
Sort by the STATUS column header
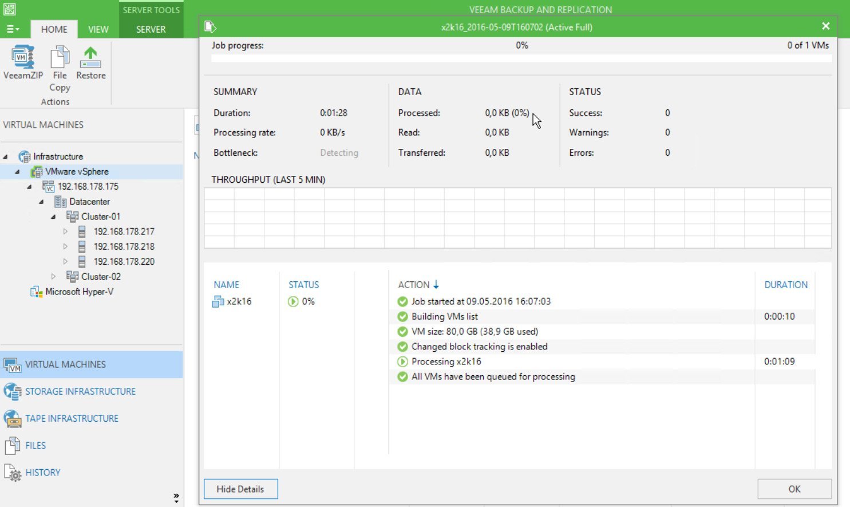pos(303,285)
